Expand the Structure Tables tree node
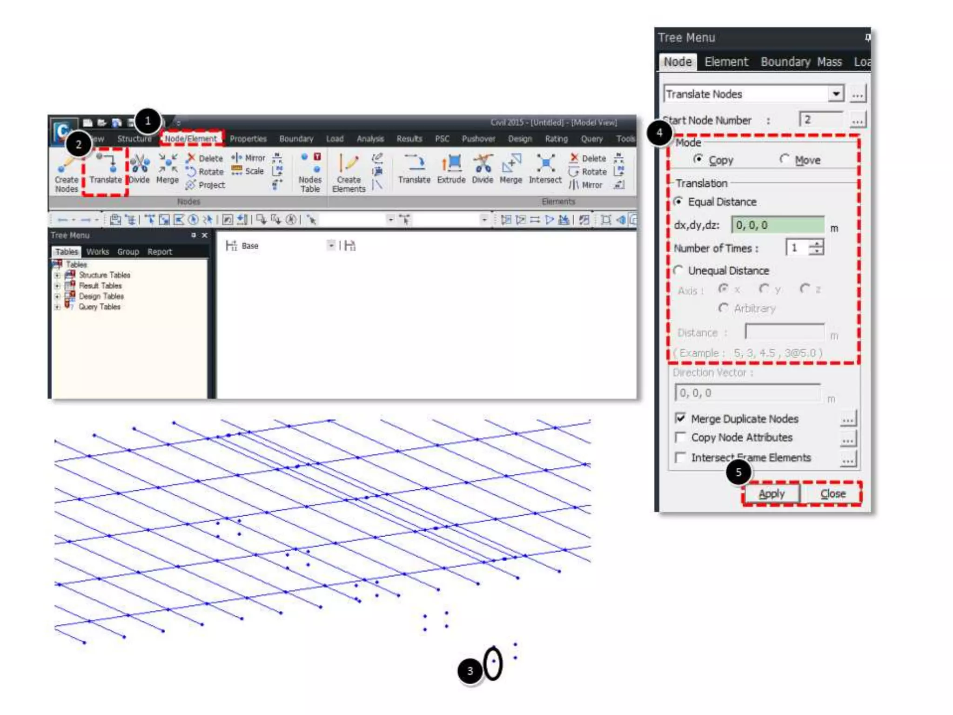Viewport: 953px width, 715px height. click(x=57, y=275)
